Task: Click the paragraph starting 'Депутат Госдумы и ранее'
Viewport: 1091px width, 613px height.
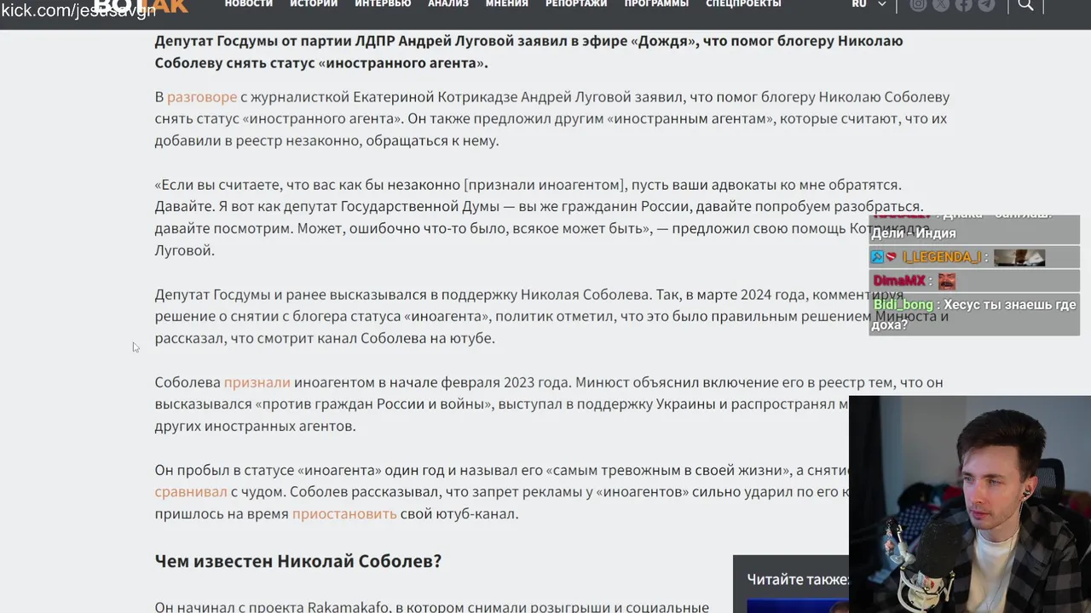Action: tap(551, 317)
